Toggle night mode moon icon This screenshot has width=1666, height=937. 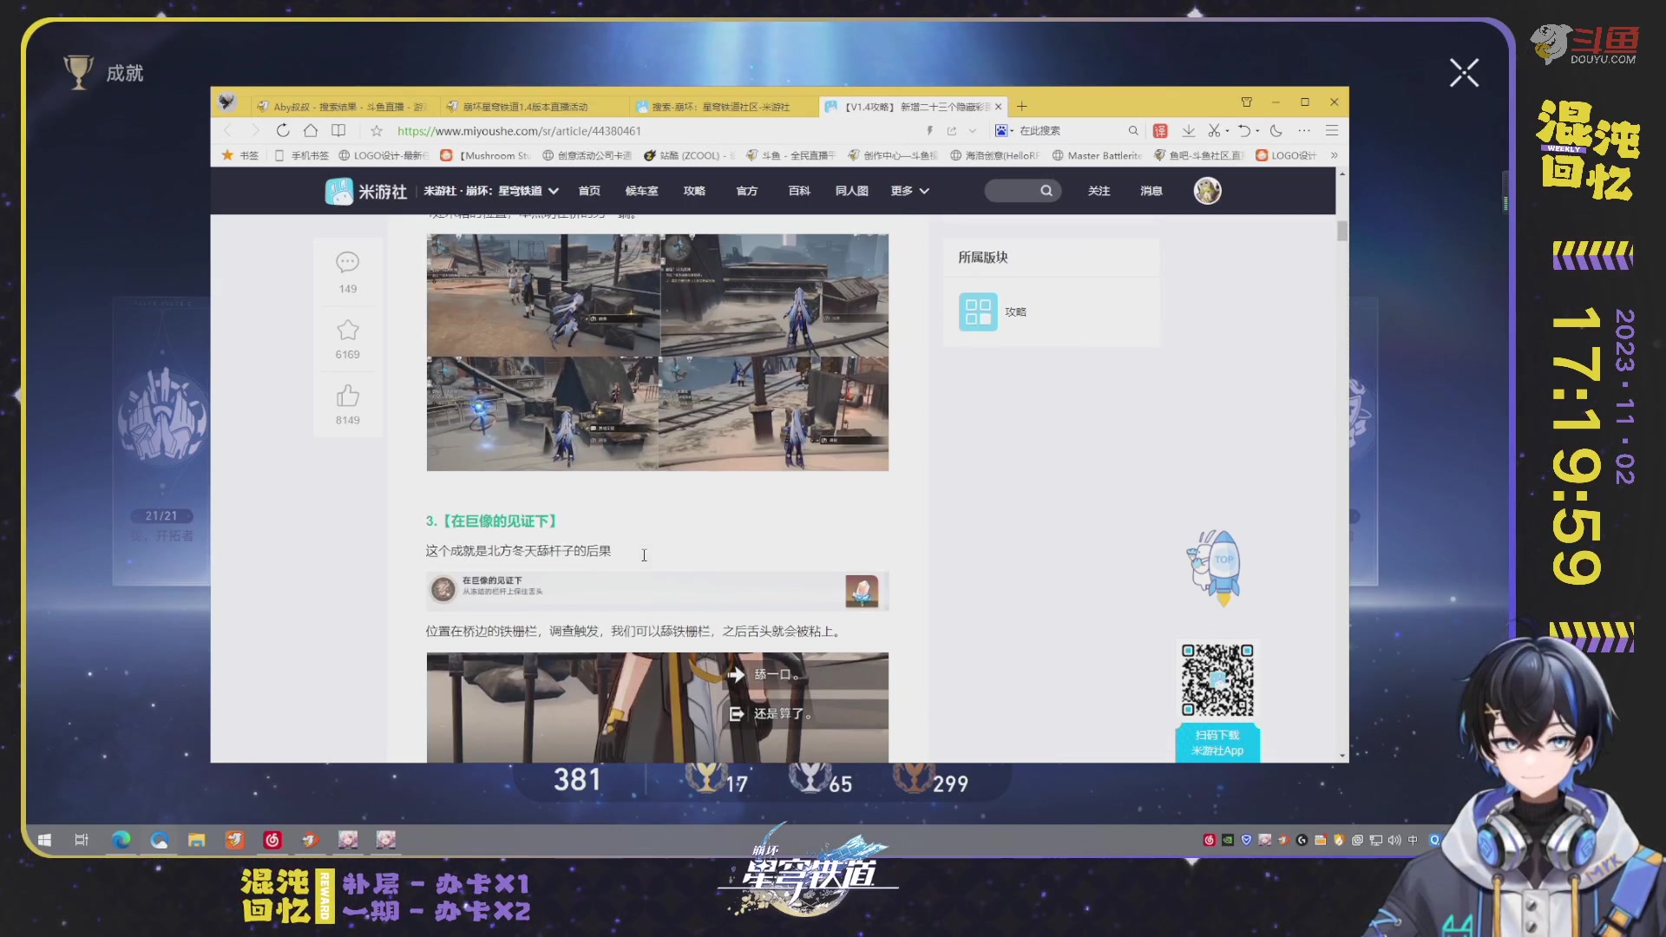[1276, 131]
